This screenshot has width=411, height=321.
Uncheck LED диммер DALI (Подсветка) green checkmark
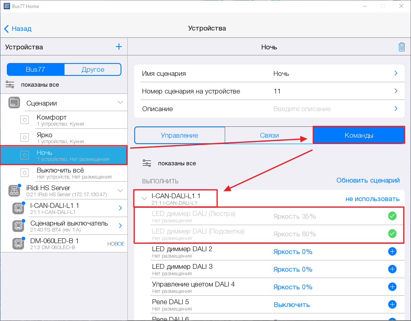pyautogui.click(x=392, y=234)
